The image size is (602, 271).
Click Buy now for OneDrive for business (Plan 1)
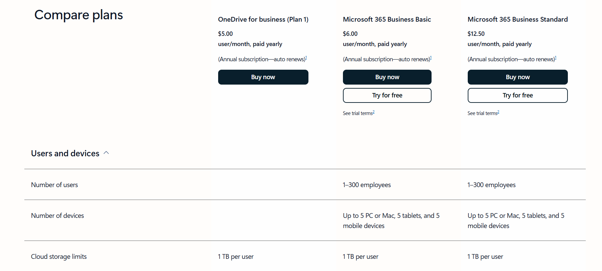coord(263,77)
